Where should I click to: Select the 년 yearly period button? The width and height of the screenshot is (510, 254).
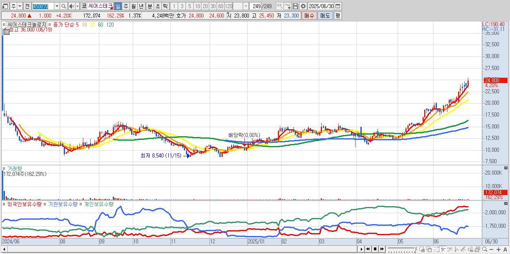(141, 6)
